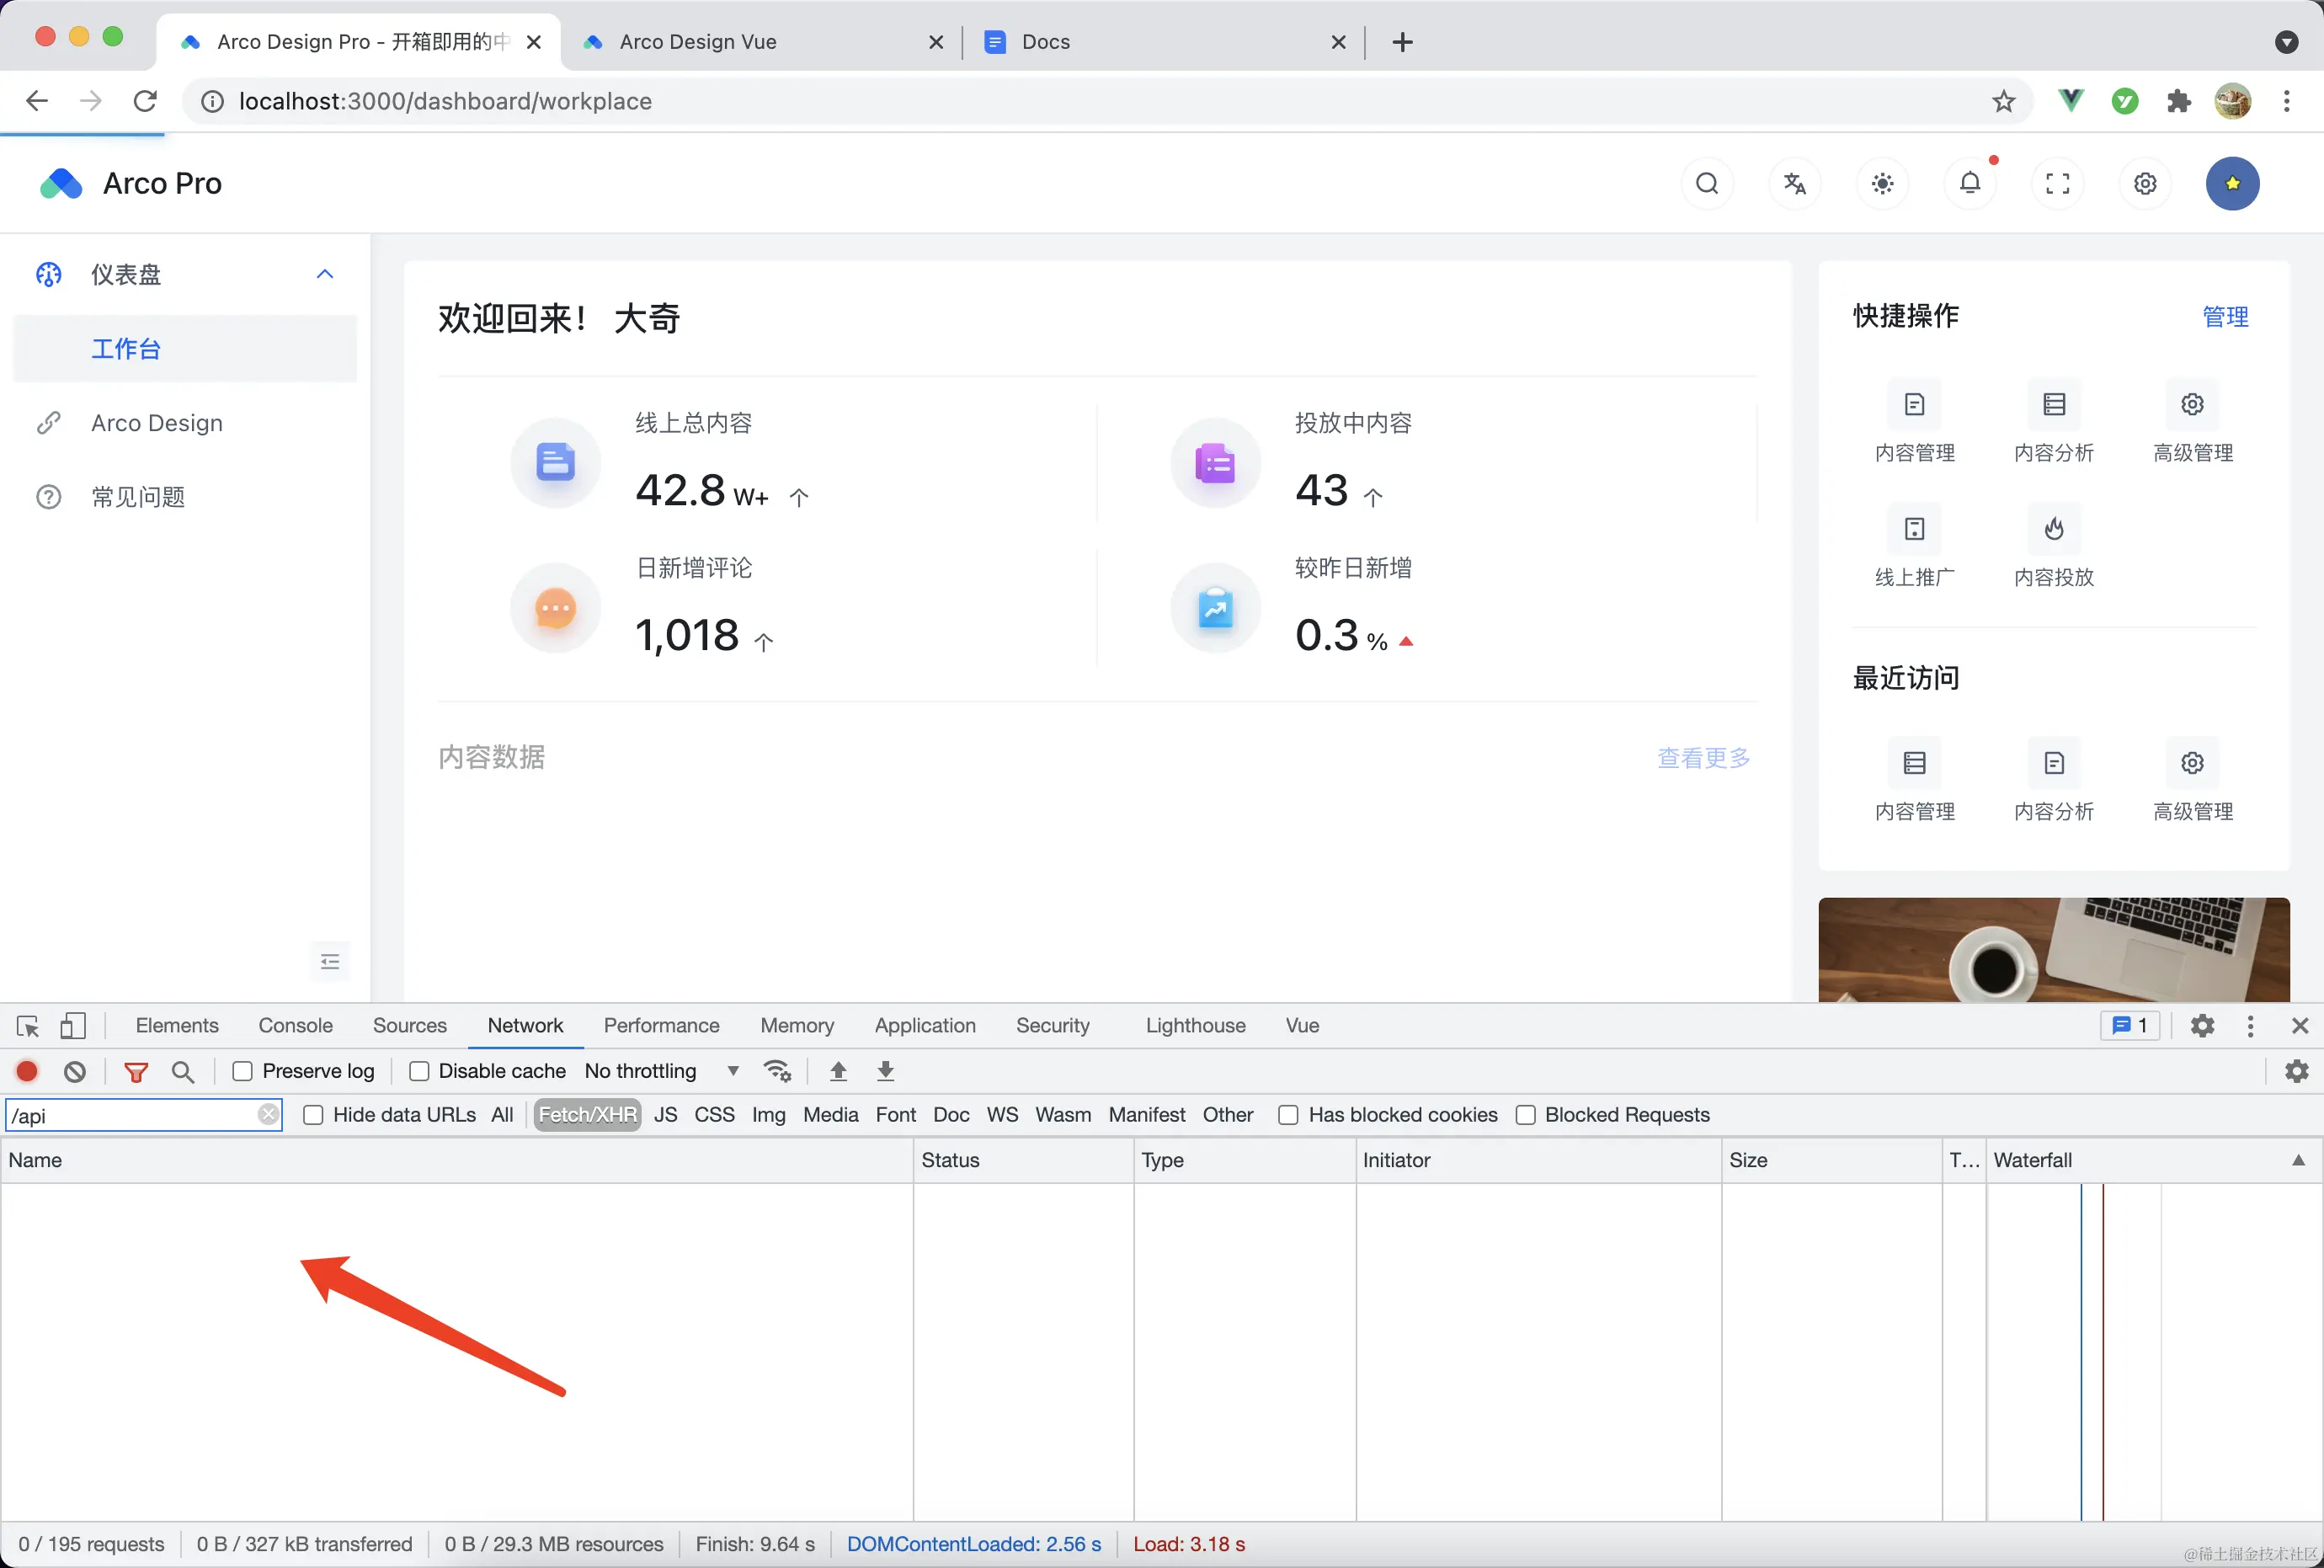Sort by the Waterfall column arrow

coord(2298,1160)
